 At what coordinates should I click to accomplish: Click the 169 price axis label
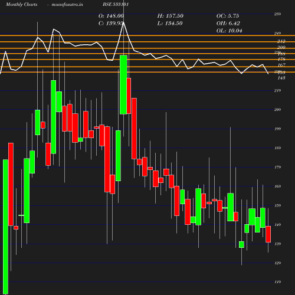click(x=277, y=186)
